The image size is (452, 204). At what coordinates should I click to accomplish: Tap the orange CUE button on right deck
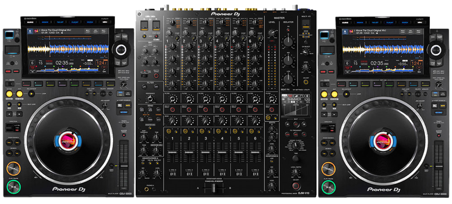click(328, 168)
